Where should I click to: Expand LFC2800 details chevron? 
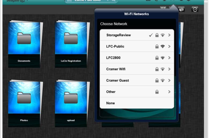(169, 57)
